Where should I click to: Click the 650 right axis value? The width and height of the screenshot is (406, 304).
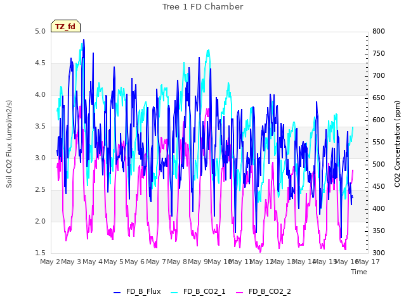[x=379, y=98]
